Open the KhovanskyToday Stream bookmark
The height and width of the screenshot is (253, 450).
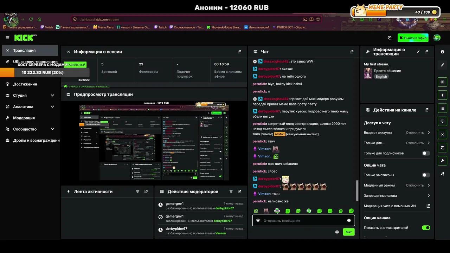click(x=224, y=27)
